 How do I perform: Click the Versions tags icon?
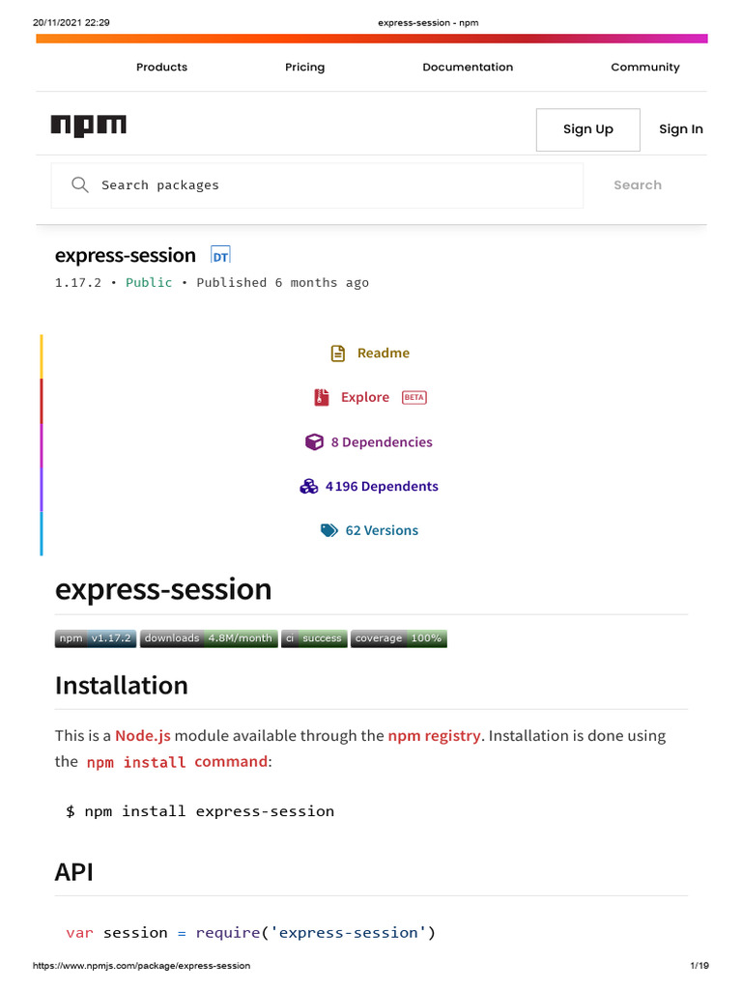click(x=329, y=530)
